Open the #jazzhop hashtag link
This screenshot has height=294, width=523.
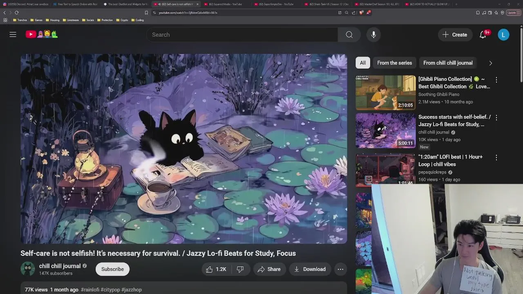(x=132, y=290)
